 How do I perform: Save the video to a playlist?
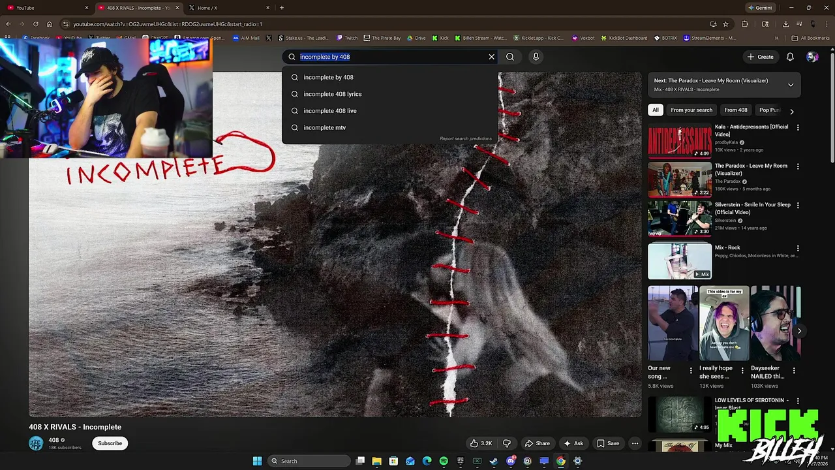(x=608, y=443)
